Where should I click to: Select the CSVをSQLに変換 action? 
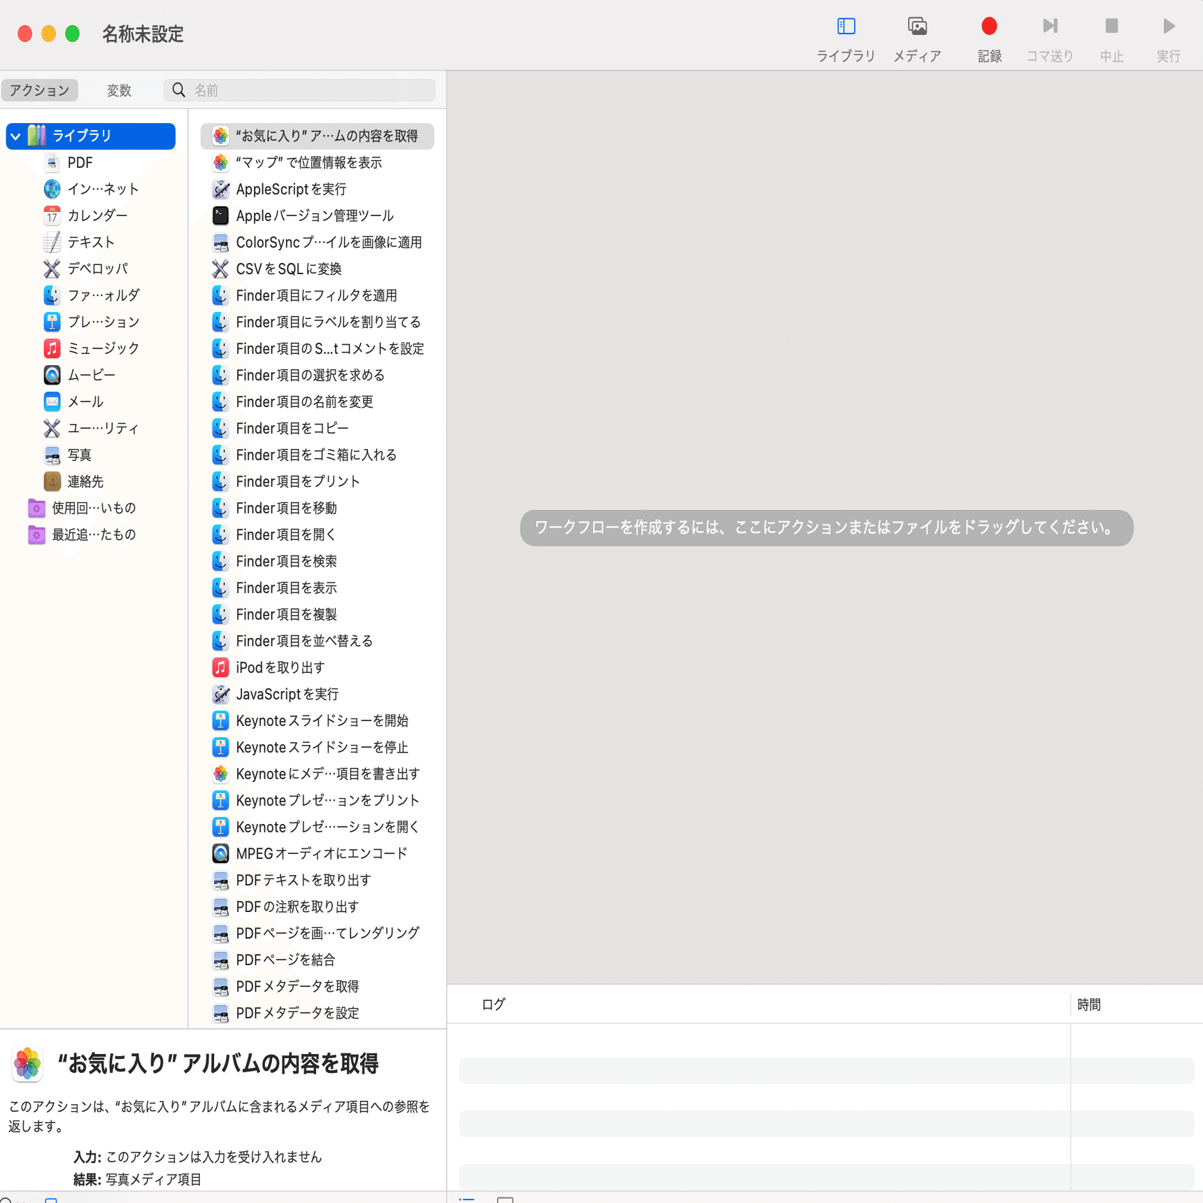pos(318,269)
